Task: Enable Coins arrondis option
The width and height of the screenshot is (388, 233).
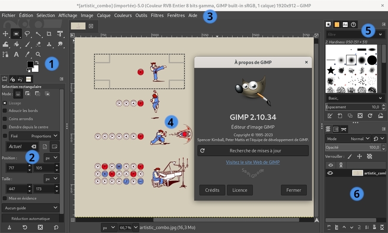Action: pyautogui.click(x=5, y=119)
